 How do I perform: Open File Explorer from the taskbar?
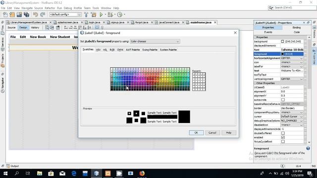click(40, 174)
